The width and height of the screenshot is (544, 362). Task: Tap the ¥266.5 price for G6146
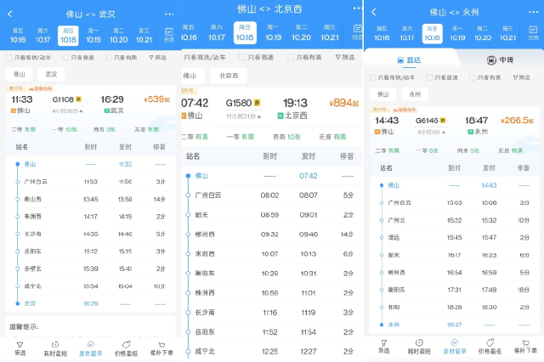[x=518, y=121]
